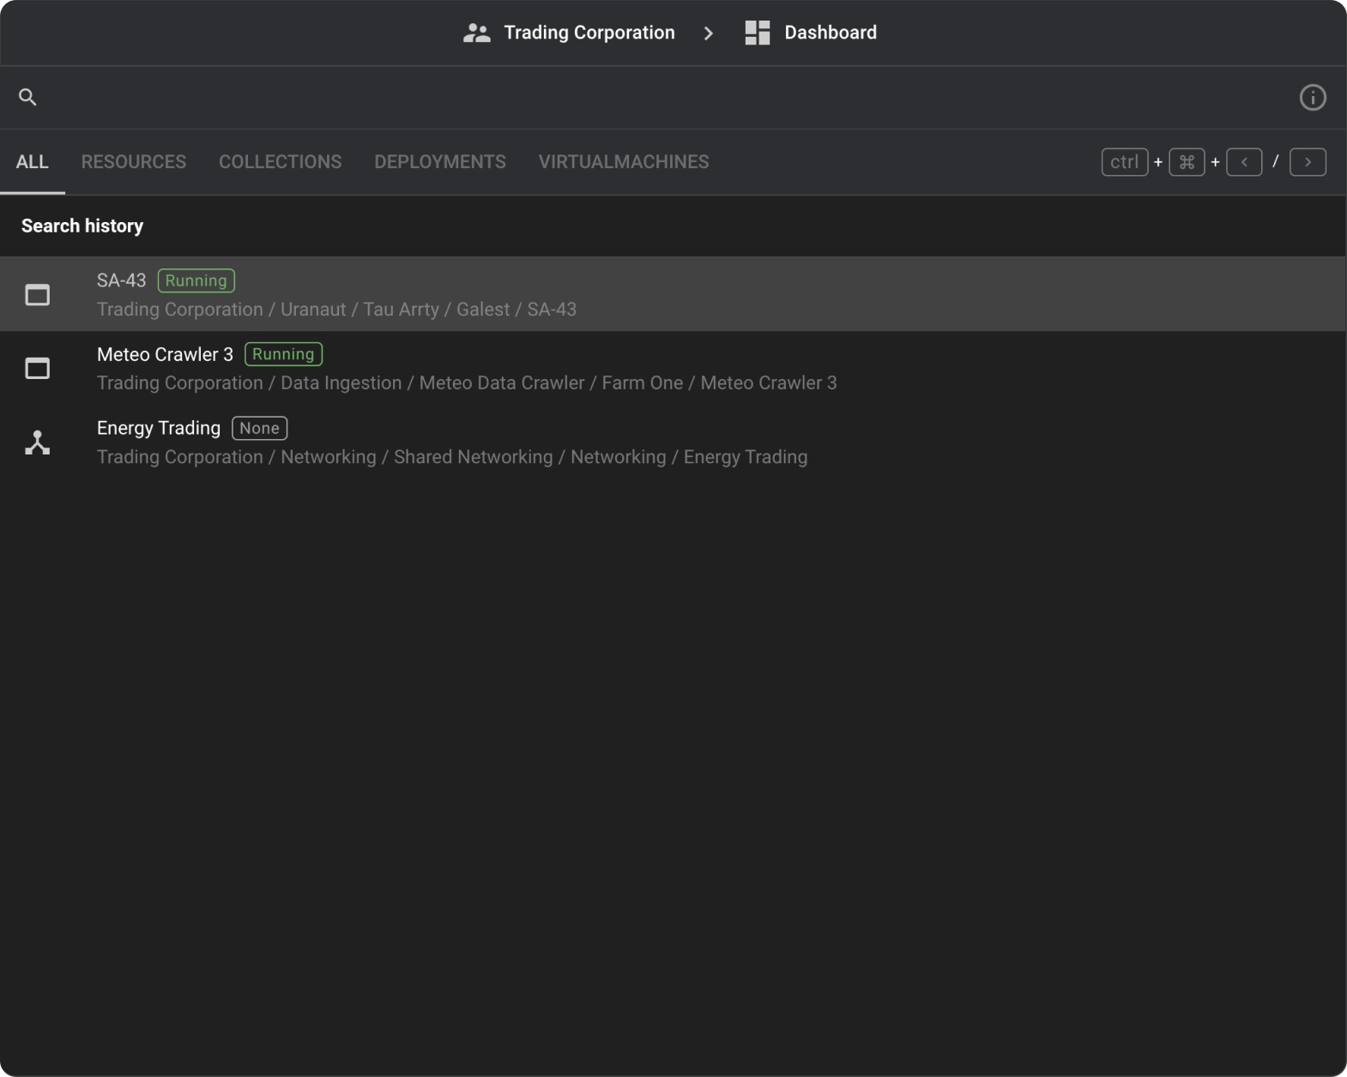1347x1077 pixels.
Task: Click the SA-43 virtual machine icon
Action: [x=37, y=295]
